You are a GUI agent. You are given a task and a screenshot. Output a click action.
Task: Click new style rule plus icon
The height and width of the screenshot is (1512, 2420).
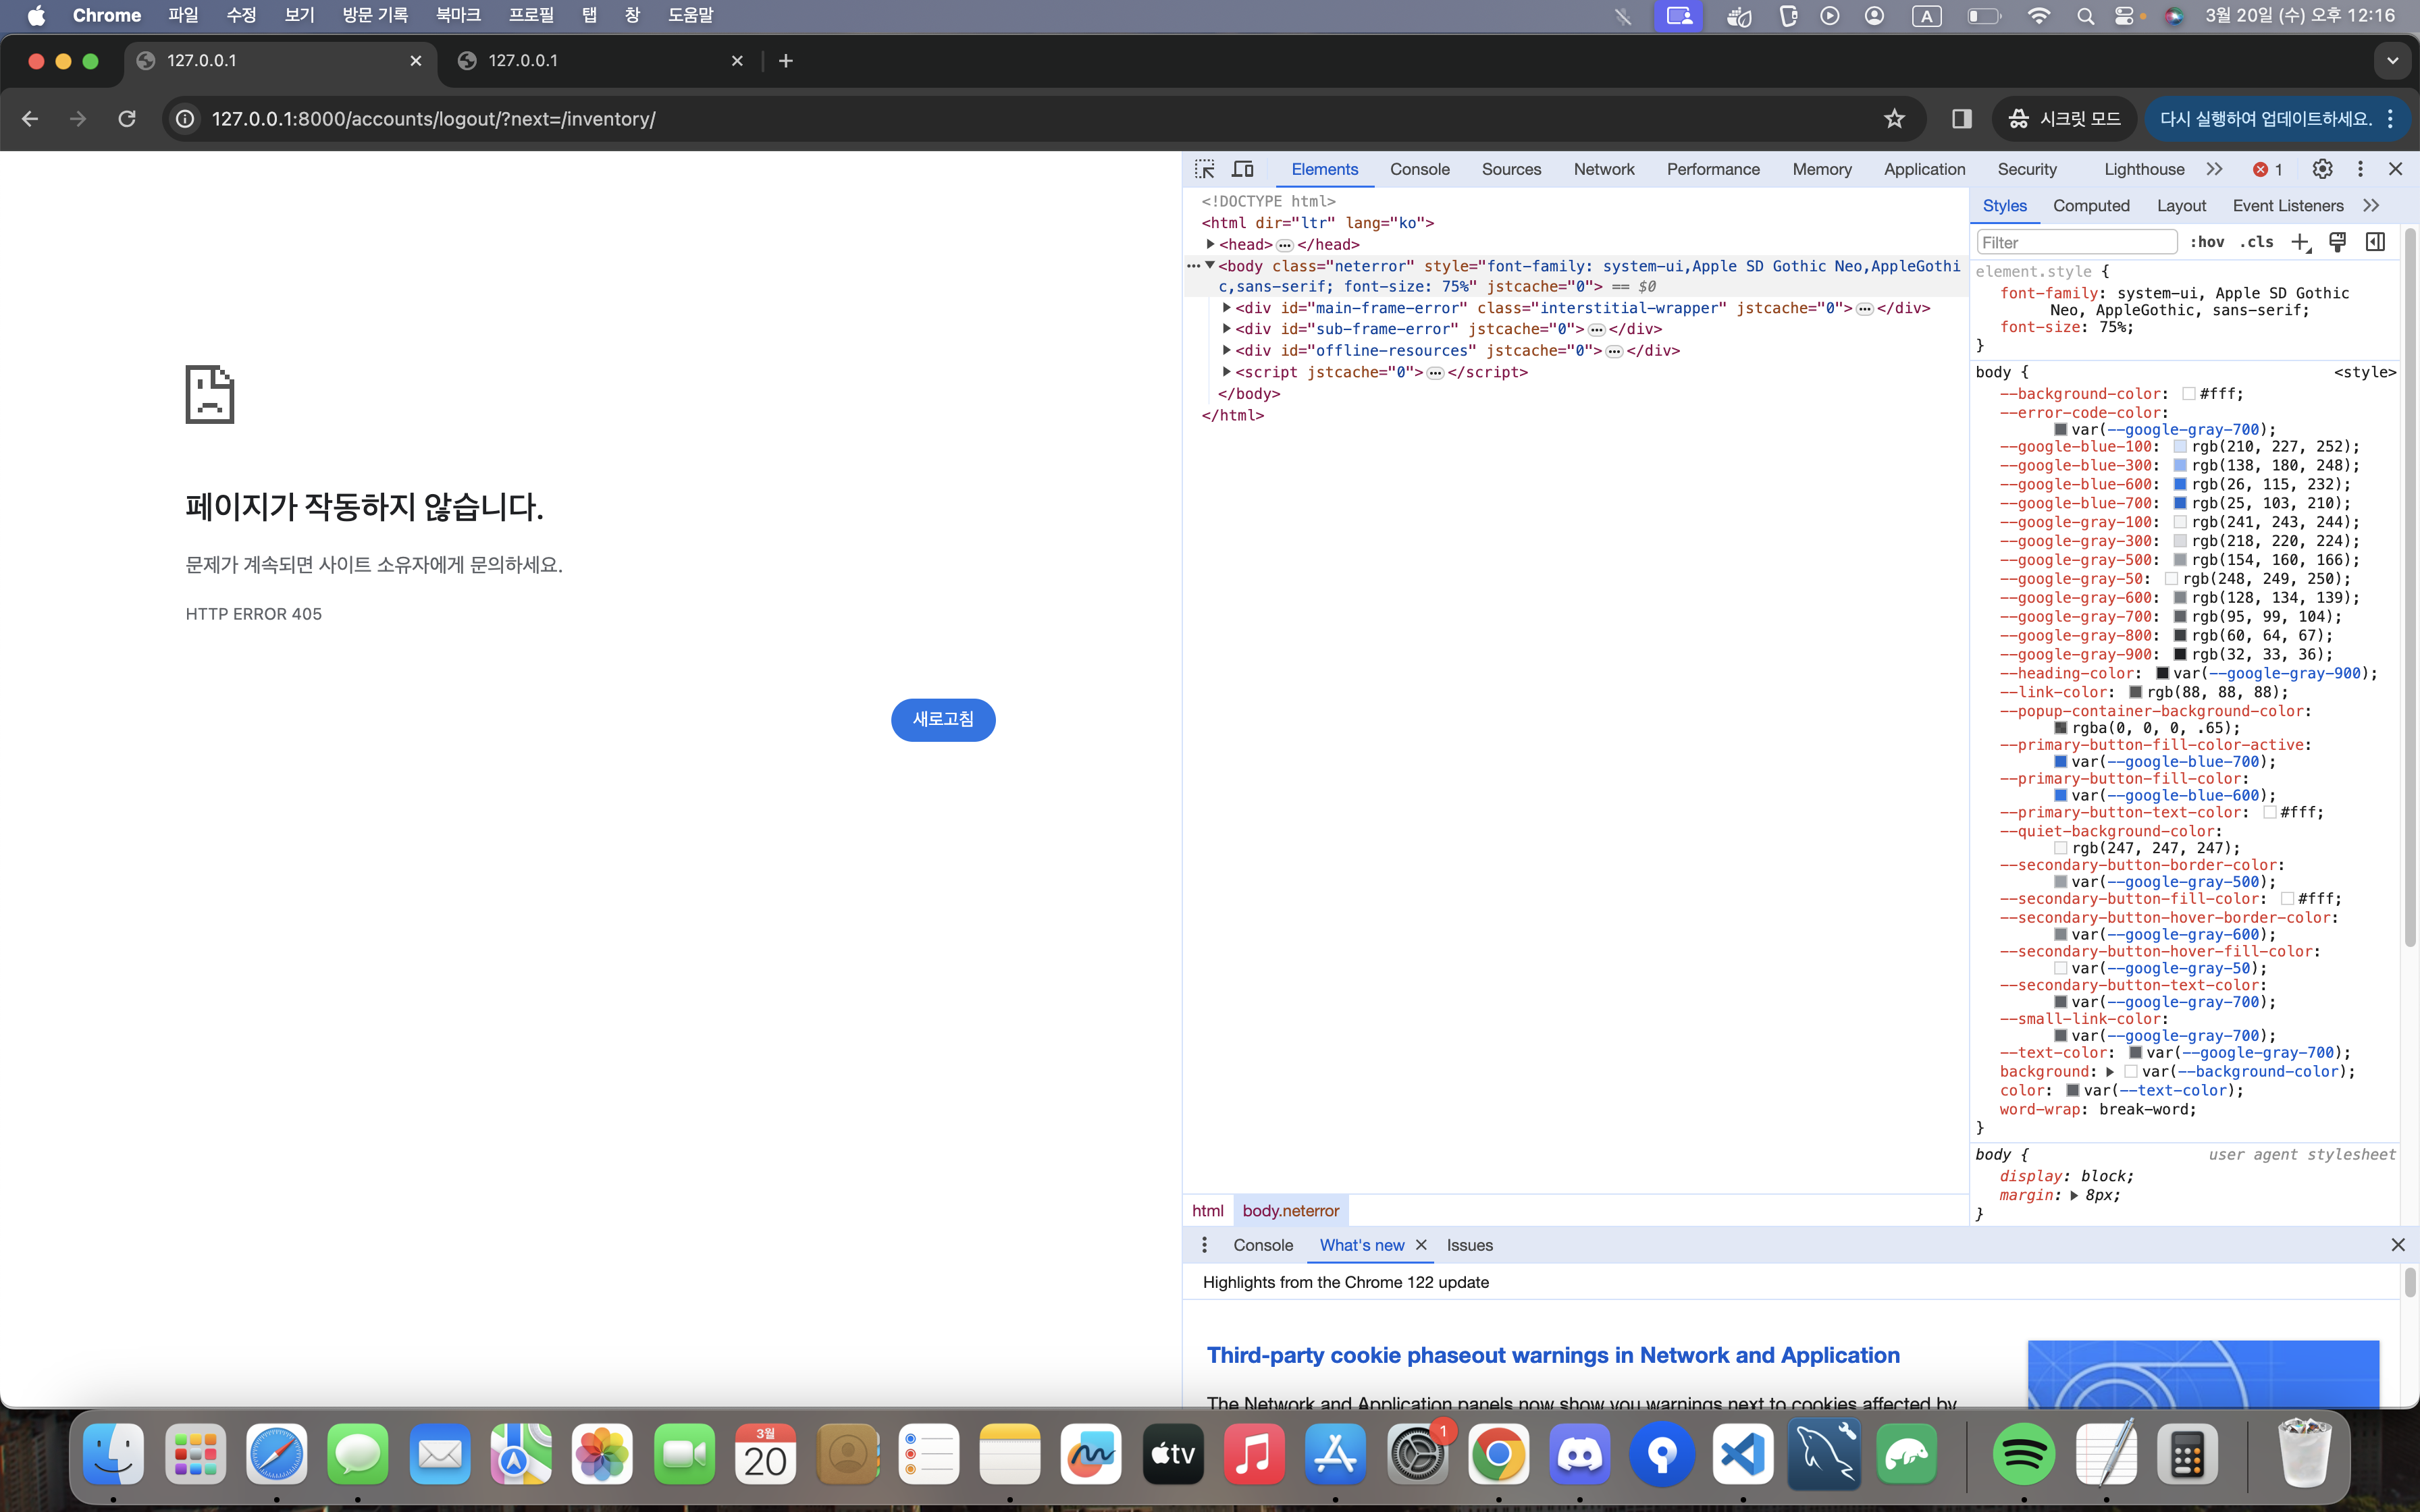2300,242
